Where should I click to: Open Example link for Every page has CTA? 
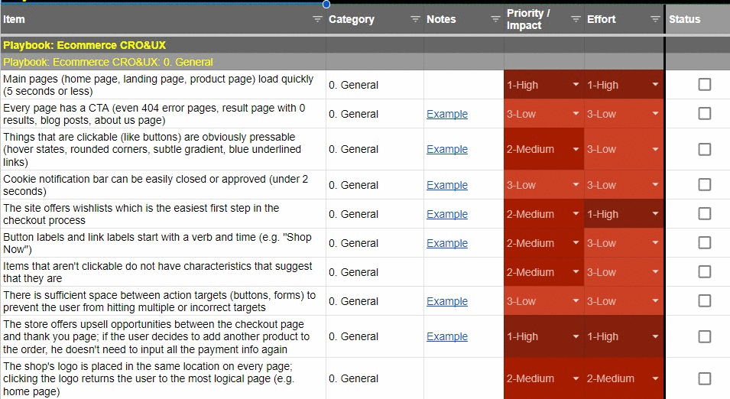click(x=447, y=114)
